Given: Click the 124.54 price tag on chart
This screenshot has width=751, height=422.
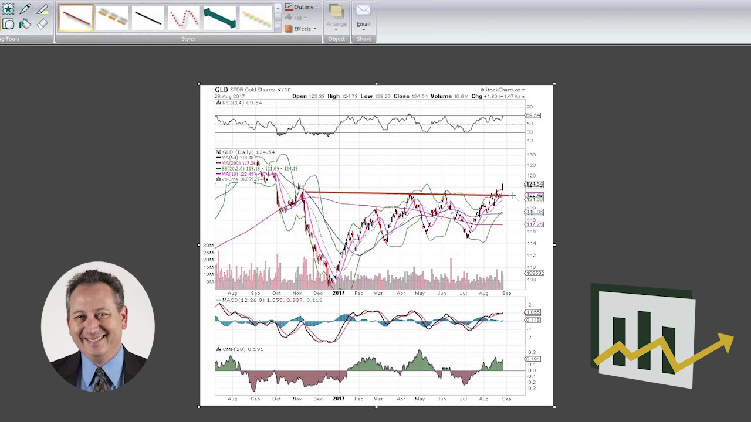Looking at the screenshot, I should (534, 184).
